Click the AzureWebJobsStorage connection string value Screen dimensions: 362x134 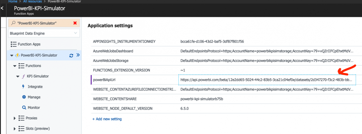(267, 61)
